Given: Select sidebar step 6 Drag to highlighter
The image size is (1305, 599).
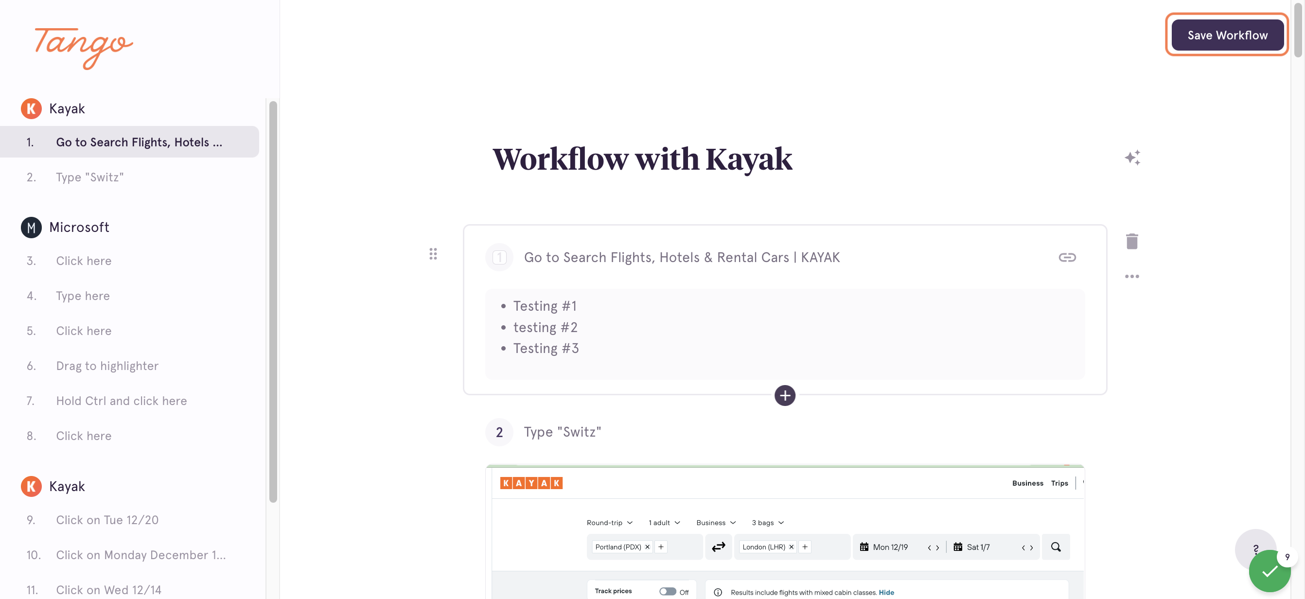Looking at the screenshot, I should tap(129, 365).
